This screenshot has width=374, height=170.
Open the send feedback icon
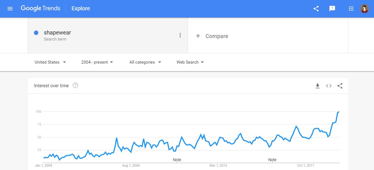(x=332, y=9)
